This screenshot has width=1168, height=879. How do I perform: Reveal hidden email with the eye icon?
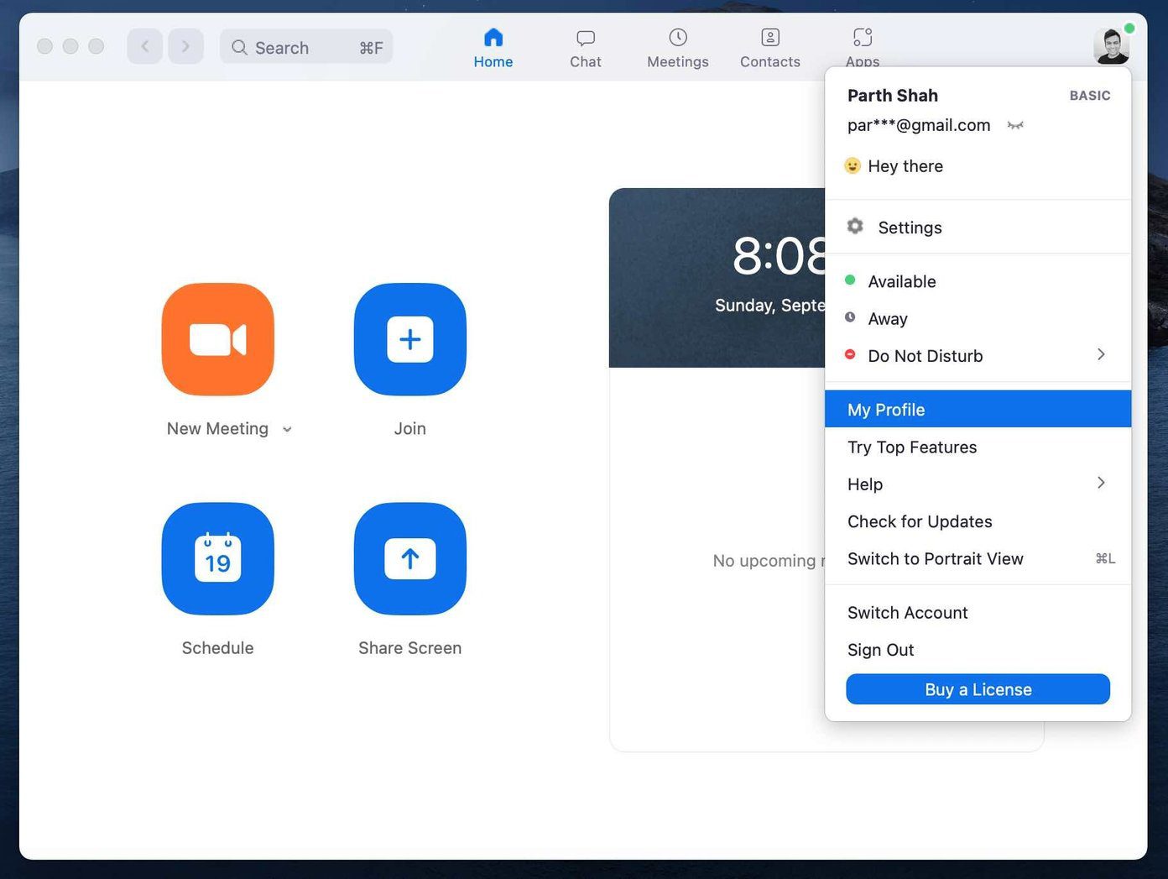(x=1015, y=125)
